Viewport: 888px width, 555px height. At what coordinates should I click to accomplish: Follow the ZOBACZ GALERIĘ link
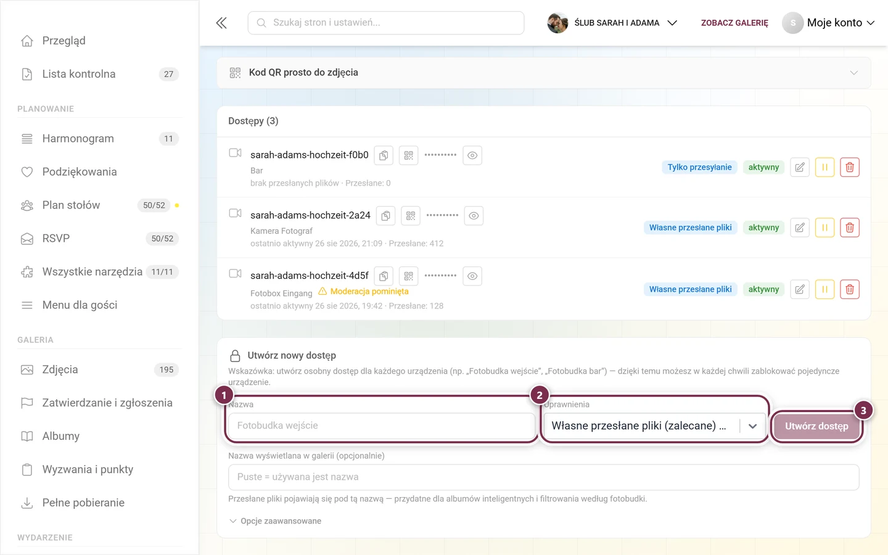(x=734, y=23)
